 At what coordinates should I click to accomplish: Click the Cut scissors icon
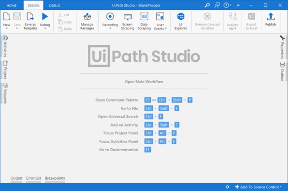60,15
